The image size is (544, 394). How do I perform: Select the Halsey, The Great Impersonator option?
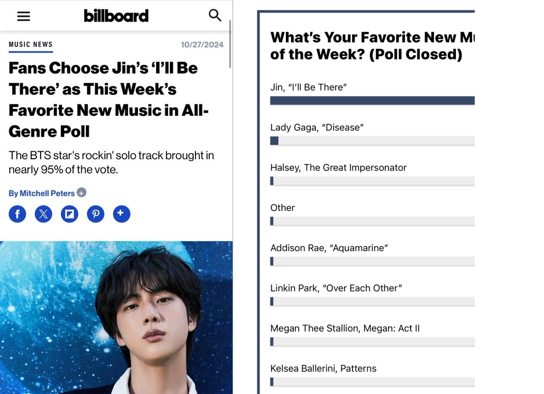[x=339, y=168]
